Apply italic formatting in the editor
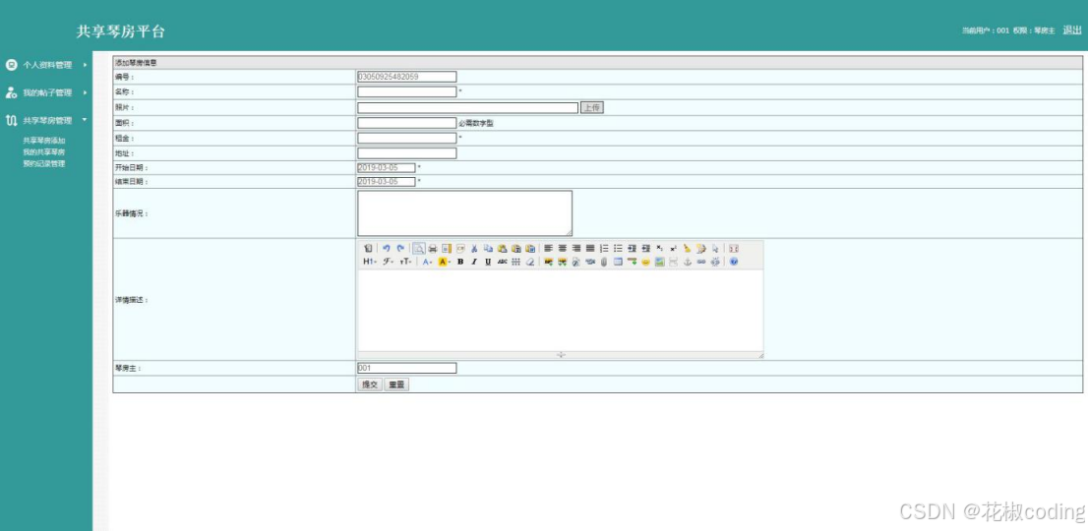The height and width of the screenshot is (531, 1089). tap(473, 262)
